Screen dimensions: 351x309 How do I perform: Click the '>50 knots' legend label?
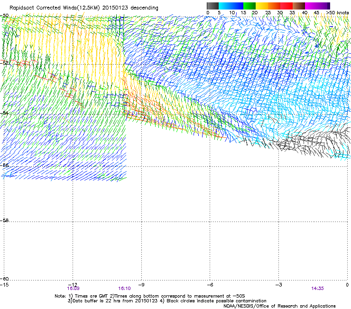(x=337, y=13)
